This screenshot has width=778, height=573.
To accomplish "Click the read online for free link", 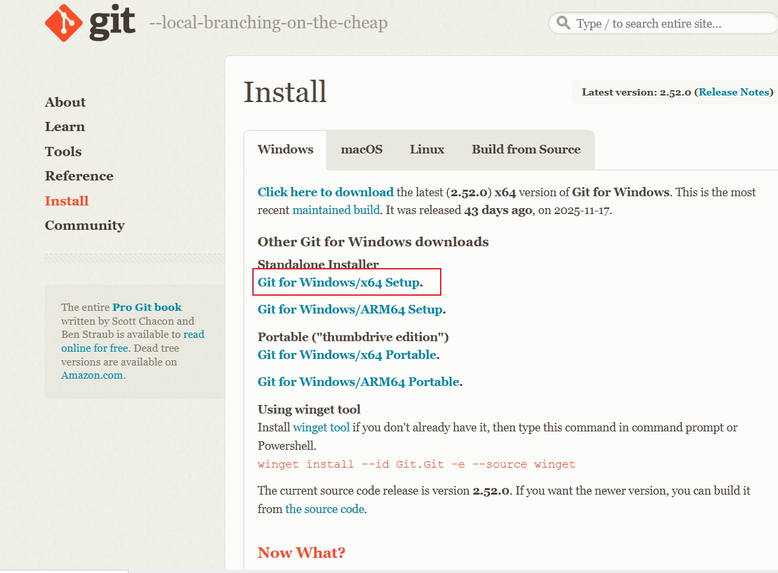I will (132, 341).
